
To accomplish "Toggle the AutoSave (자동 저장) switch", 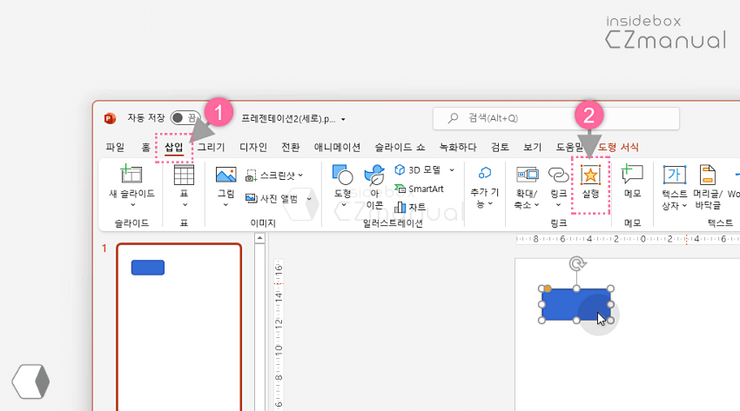I will pyautogui.click(x=185, y=117).
